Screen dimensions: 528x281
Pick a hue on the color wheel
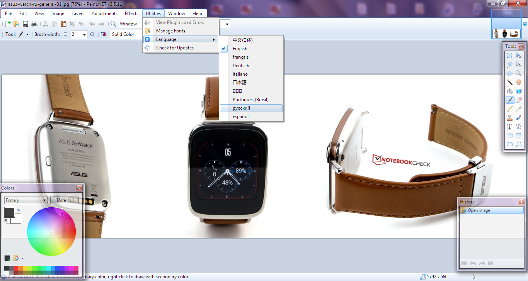[51, 232]
